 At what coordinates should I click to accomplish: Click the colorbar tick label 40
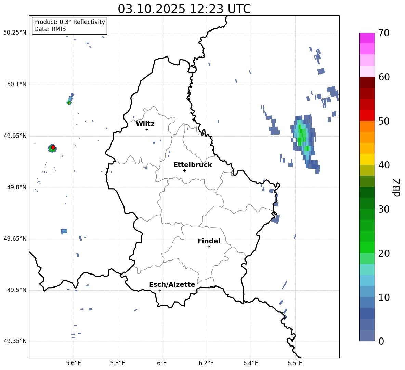coord(384,165)
